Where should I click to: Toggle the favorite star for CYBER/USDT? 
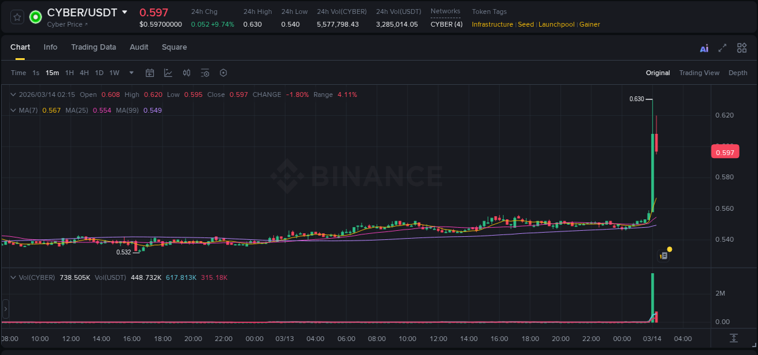point(16,16)
